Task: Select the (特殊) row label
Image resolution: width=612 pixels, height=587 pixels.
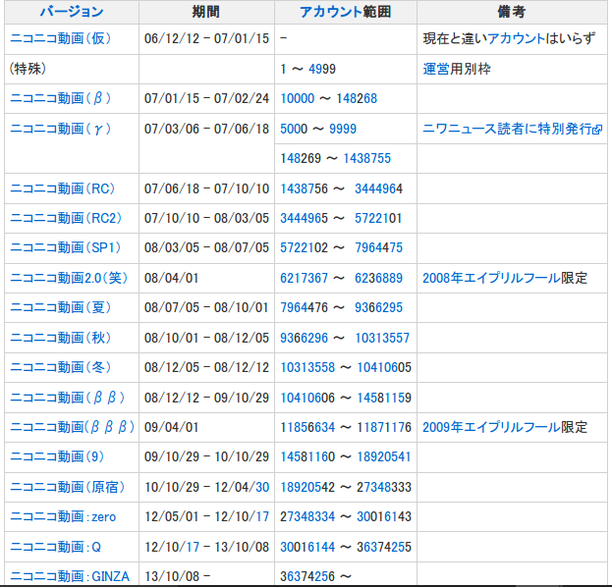Action: click(28, 69)
